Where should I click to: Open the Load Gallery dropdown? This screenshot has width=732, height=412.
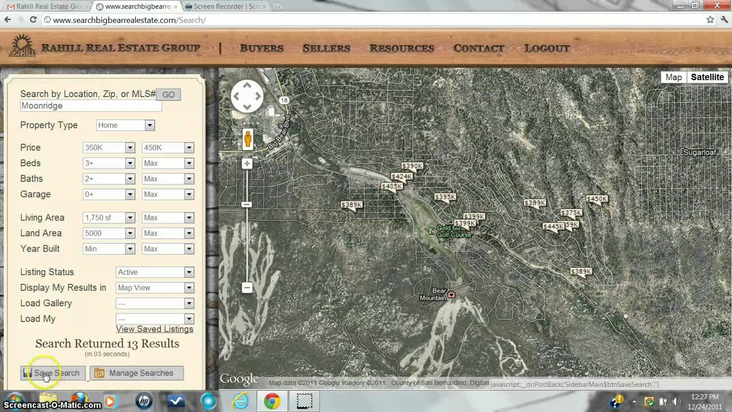click(155, 303)
